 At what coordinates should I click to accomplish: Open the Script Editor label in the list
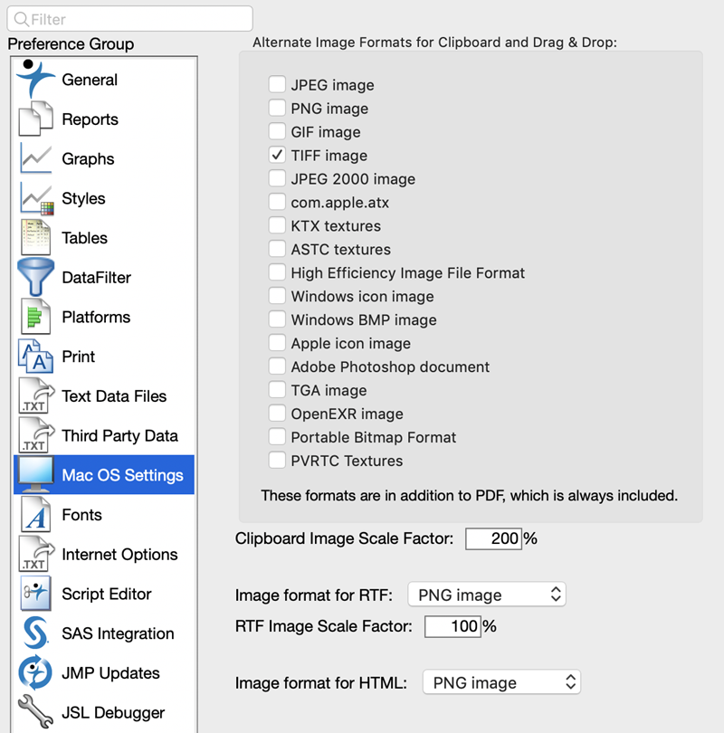point(107,594)
